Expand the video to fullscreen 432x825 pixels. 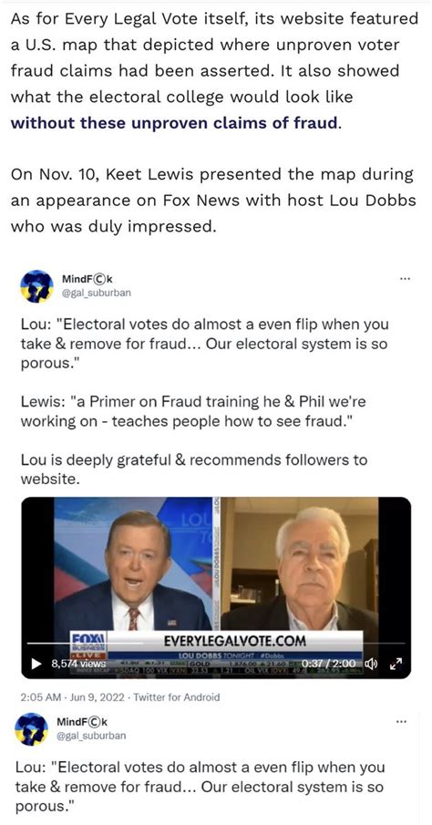pos(398,664)
